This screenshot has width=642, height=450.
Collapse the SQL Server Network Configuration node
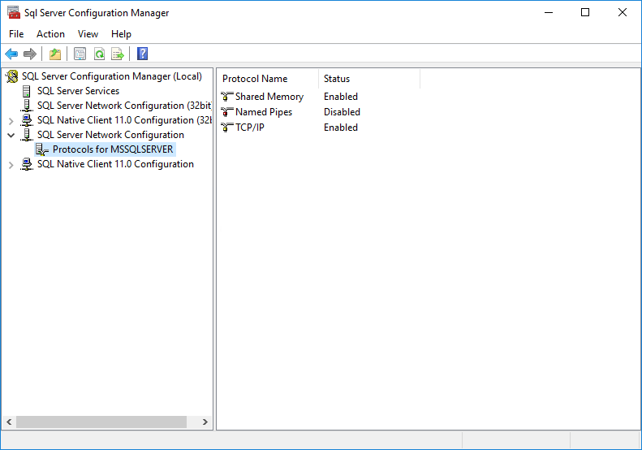pyautogui.click(x=11, y=136)
